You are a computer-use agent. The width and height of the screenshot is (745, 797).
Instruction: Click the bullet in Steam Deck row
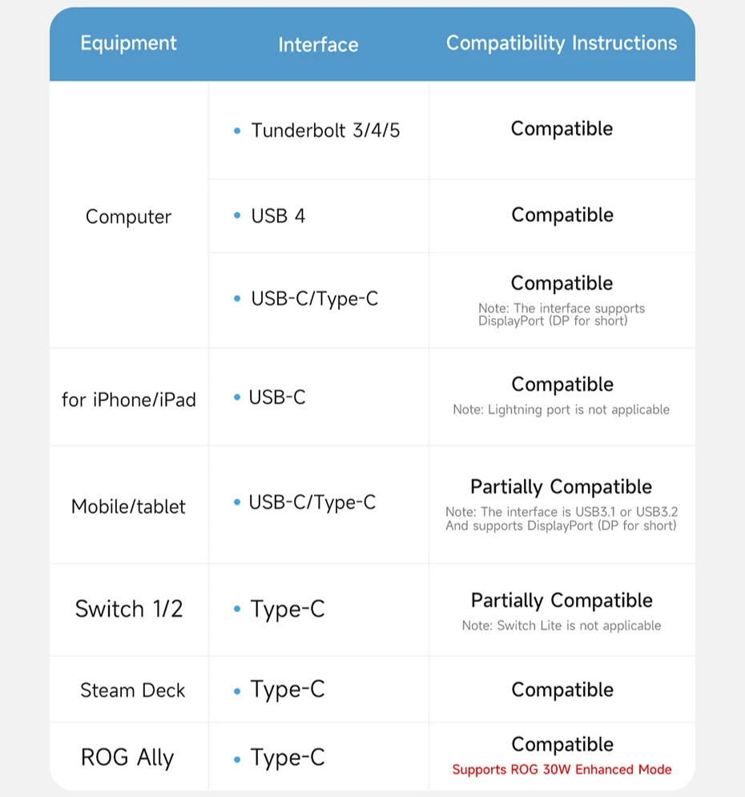coord(237,691)
